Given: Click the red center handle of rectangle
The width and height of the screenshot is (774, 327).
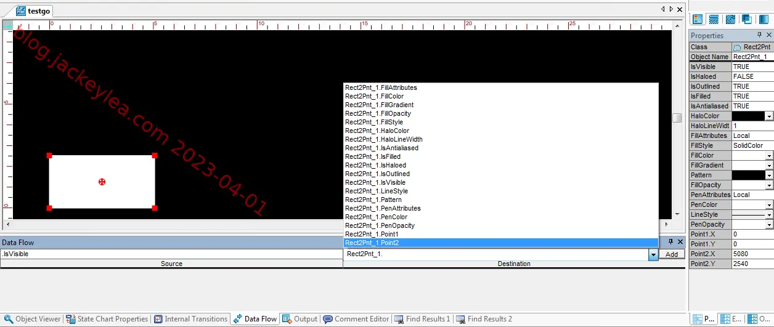Looking at the screenshot, I should pos(102,182).
